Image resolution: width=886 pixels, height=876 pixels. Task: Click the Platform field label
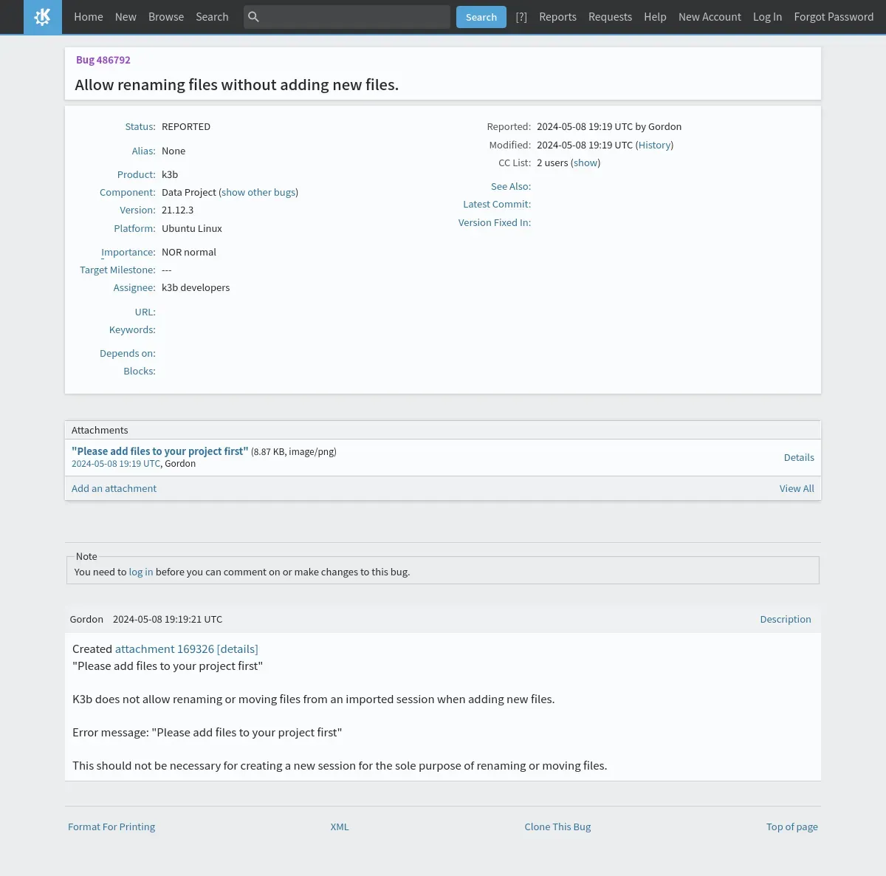click(x=134, y=228)
